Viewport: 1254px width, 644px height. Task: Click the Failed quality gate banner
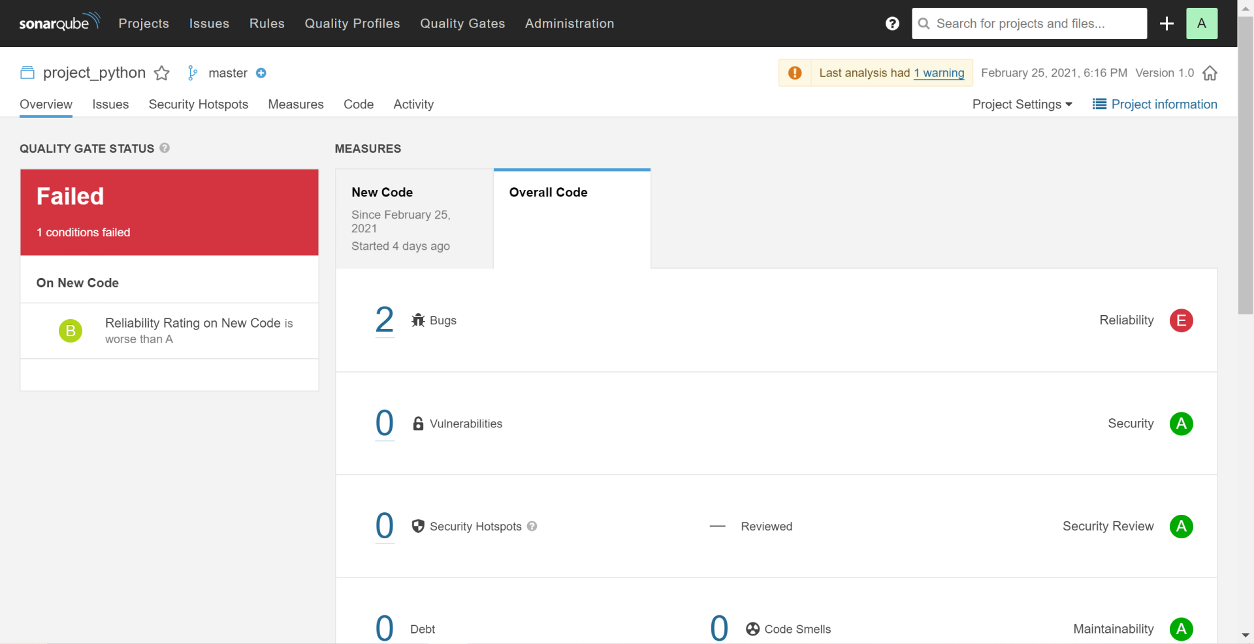tap(169, 212)
